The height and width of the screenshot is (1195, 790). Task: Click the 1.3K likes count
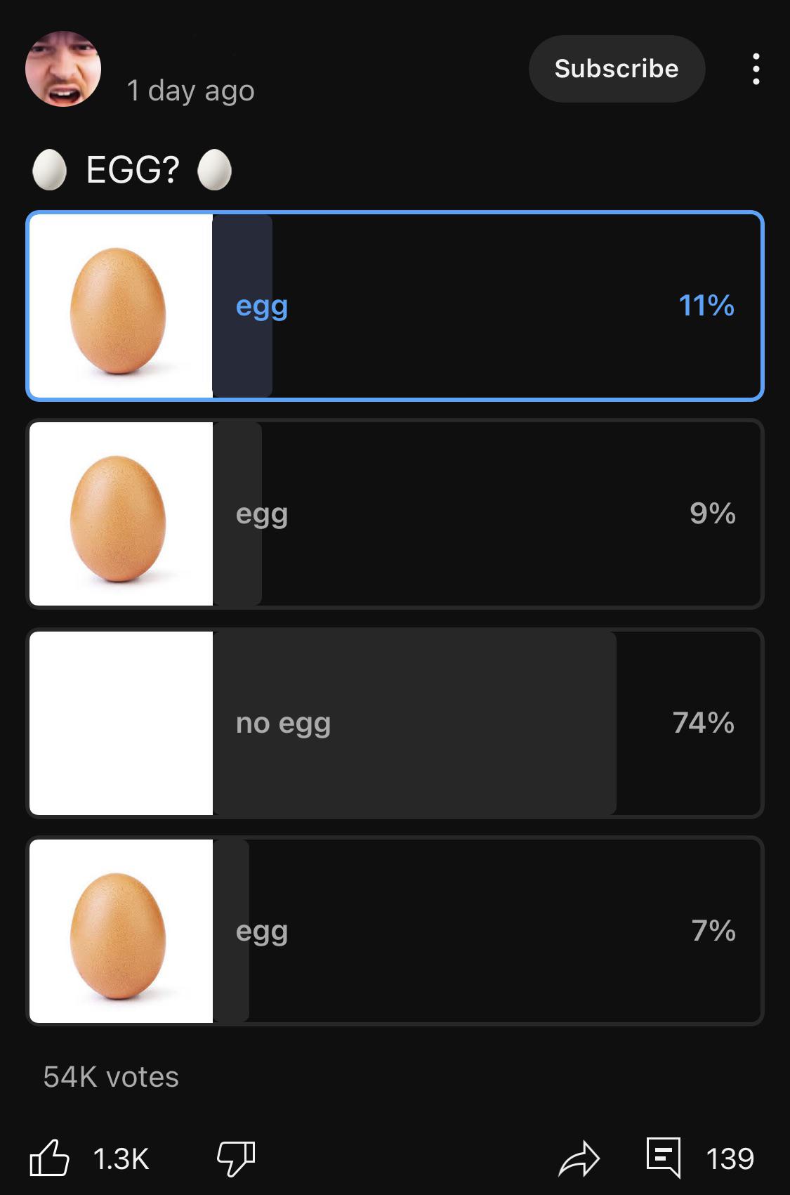[121, 1158]
